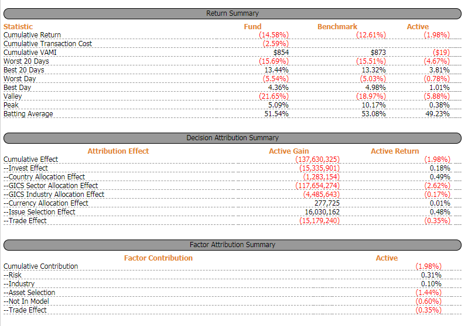Click the Return Summary section header
Viewport: 475px width, 326px height.
[233, 13]
